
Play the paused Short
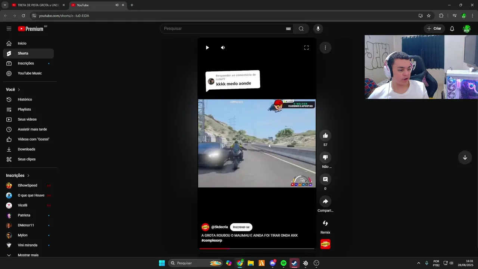tap(207, 47)
